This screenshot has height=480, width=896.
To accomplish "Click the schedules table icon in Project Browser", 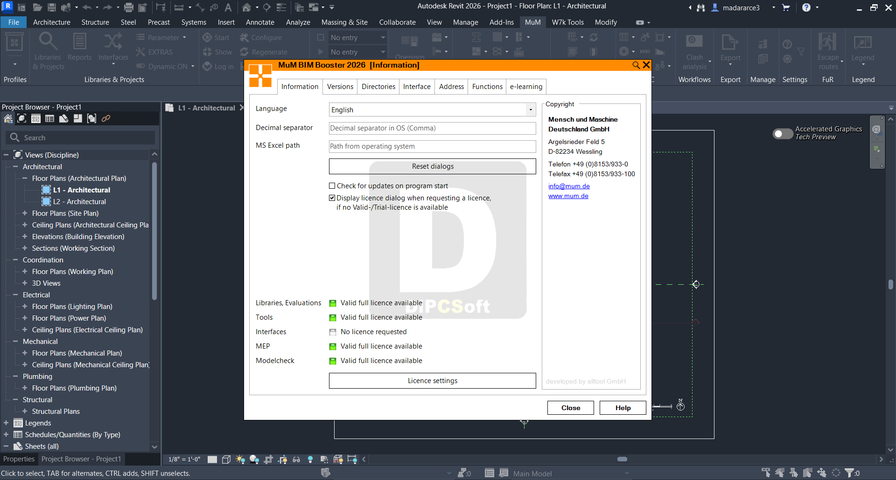I will click(50, 118).
